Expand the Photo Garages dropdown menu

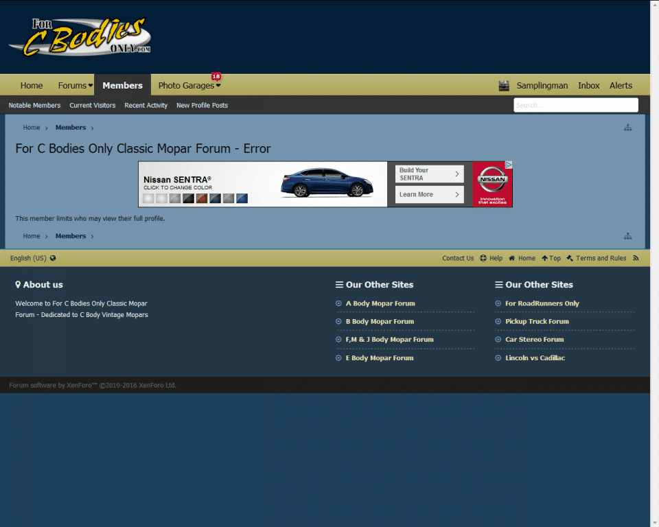point(218,86)
